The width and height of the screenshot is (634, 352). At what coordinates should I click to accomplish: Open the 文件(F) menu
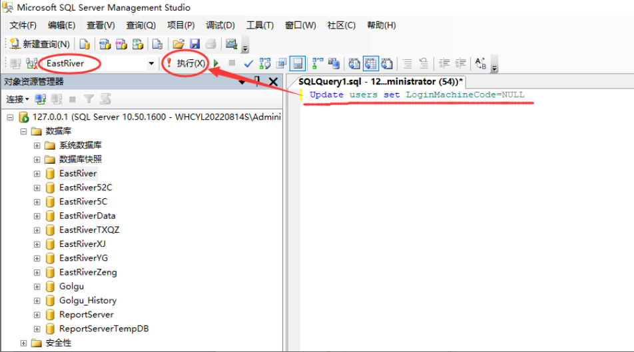(x=23, y=25)
